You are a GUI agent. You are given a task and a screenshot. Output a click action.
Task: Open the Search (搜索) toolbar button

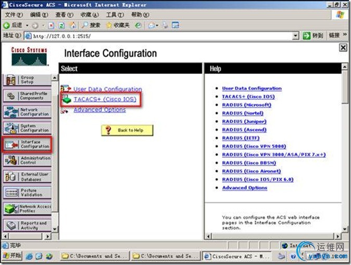pos(91,26)
